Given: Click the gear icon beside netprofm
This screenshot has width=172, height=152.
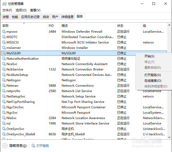Looking at the screenshot, I should click(4, 91).
